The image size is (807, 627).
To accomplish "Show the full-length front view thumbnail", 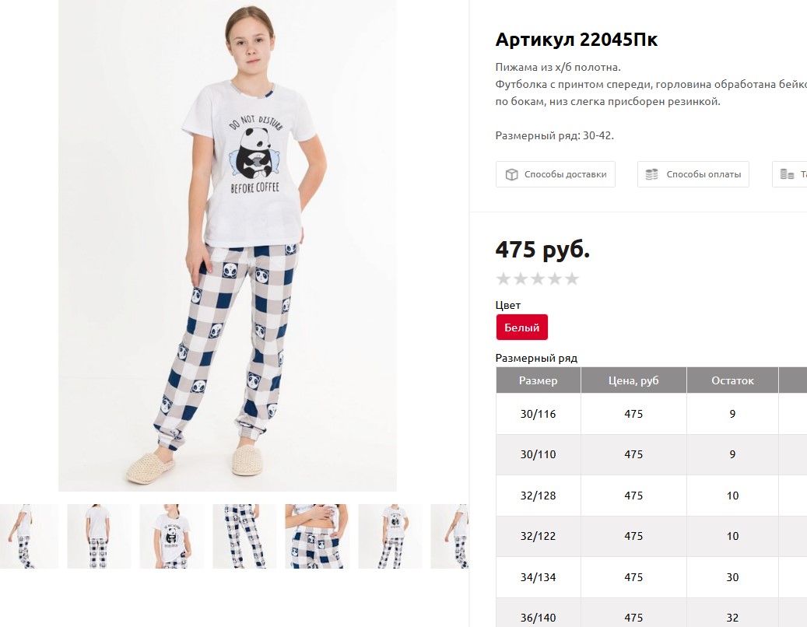I will coord(390,536).
